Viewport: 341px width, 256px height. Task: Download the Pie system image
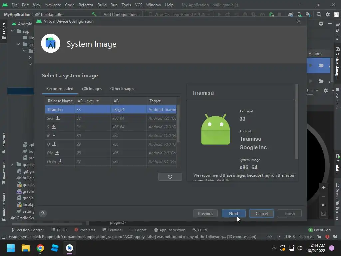(57, 153)
